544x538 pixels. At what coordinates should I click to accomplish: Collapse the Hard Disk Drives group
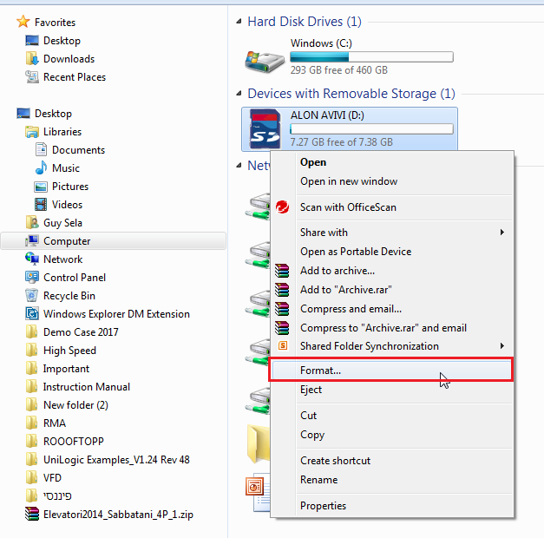pos(239,22)
